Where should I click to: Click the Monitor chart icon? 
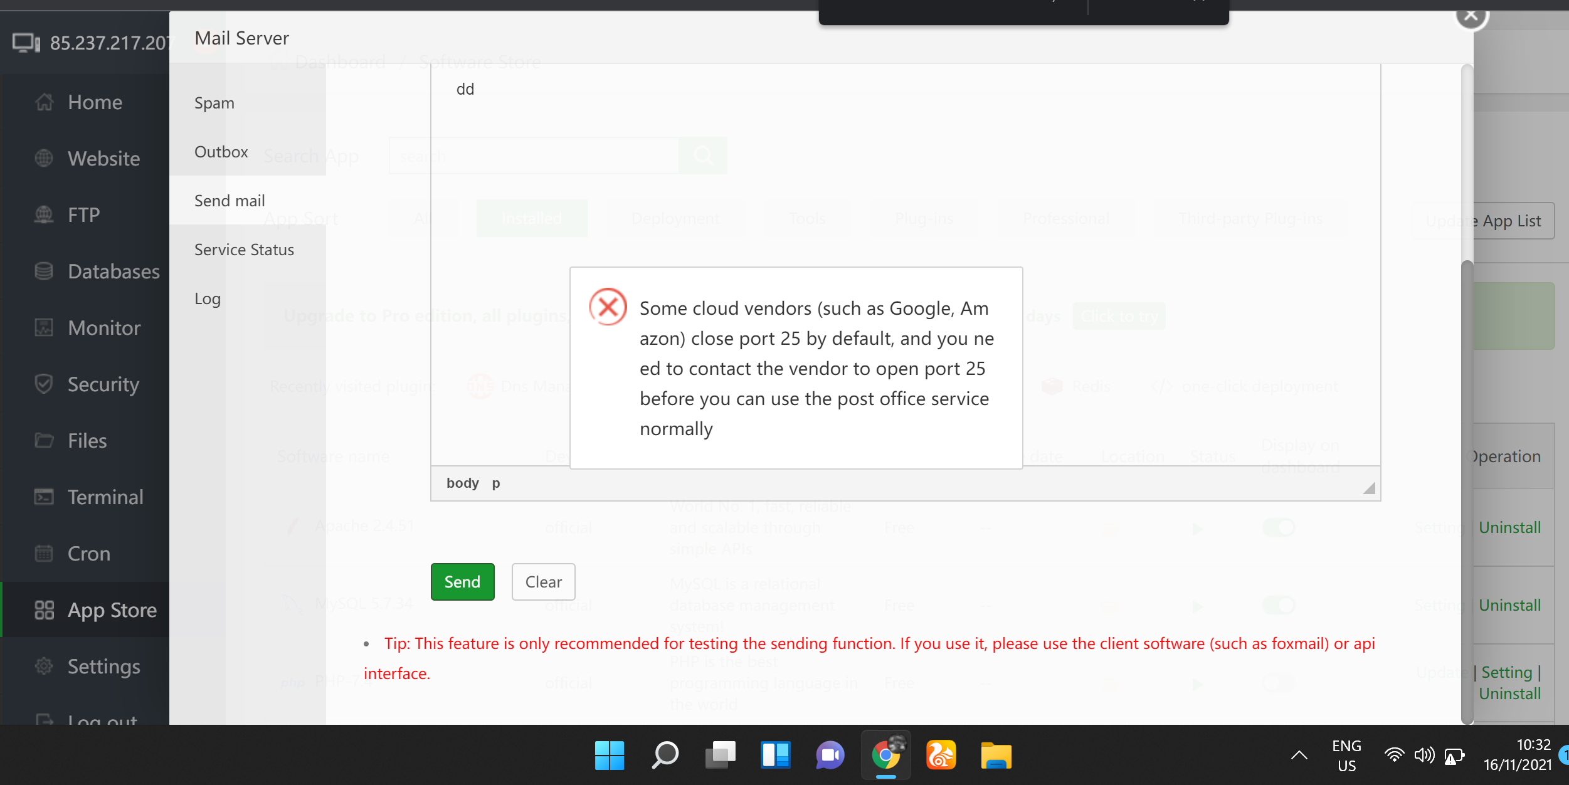point(44,328)
